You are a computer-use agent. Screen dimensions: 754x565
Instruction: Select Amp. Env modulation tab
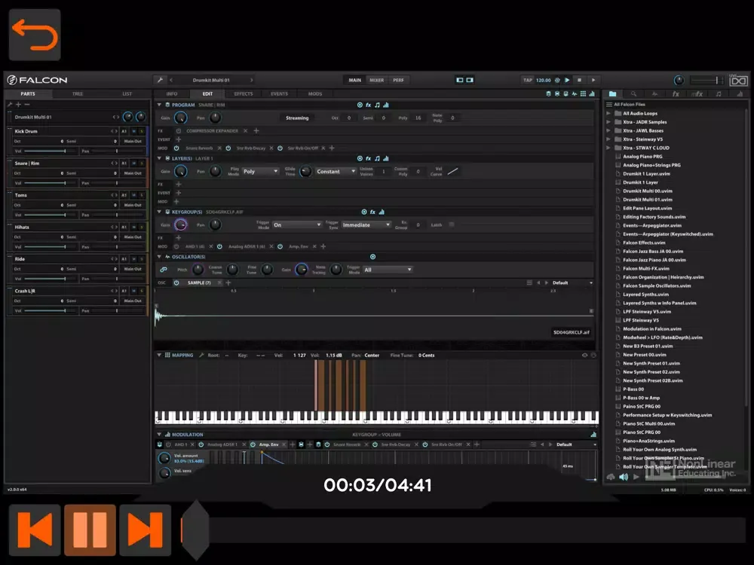click(x=269, y=444)
